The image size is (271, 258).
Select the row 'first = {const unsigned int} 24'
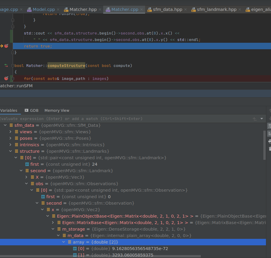tap(133, 164)
